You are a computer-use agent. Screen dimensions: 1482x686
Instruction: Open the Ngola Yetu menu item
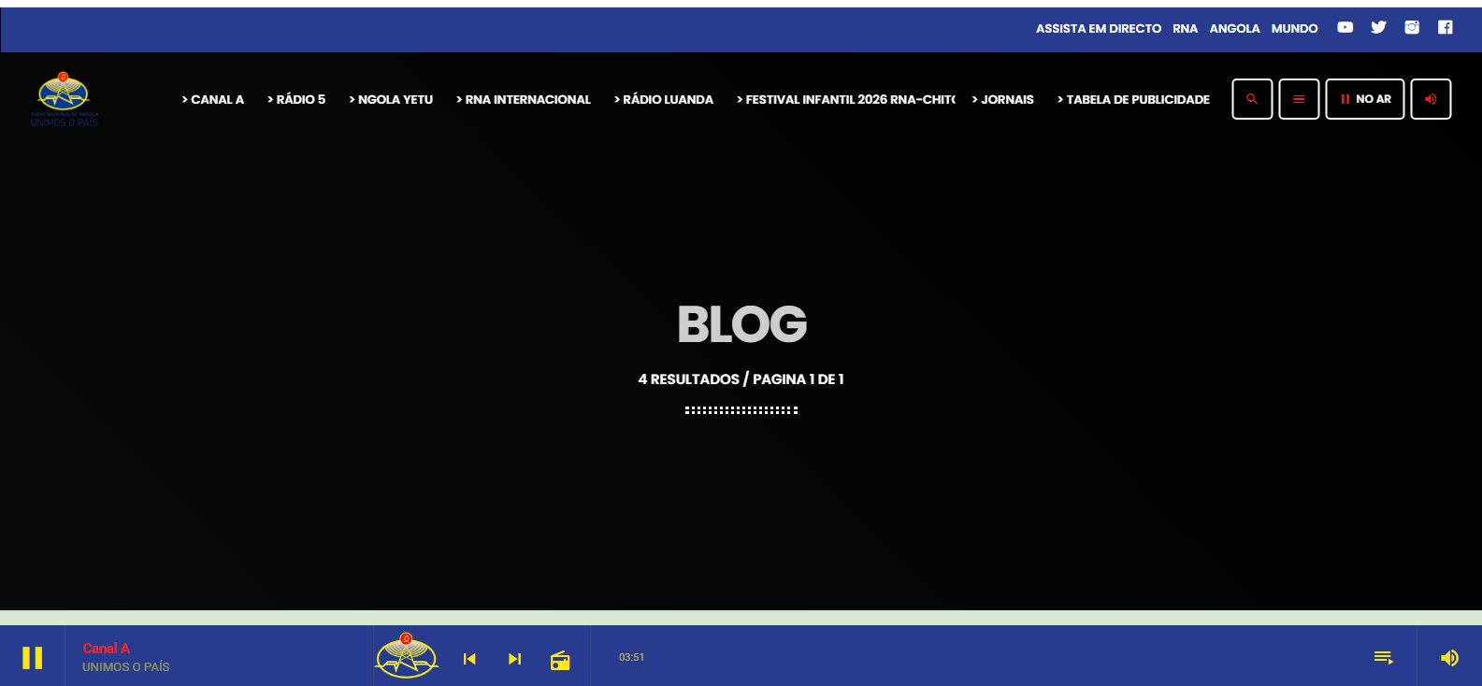tap(391, 99)
